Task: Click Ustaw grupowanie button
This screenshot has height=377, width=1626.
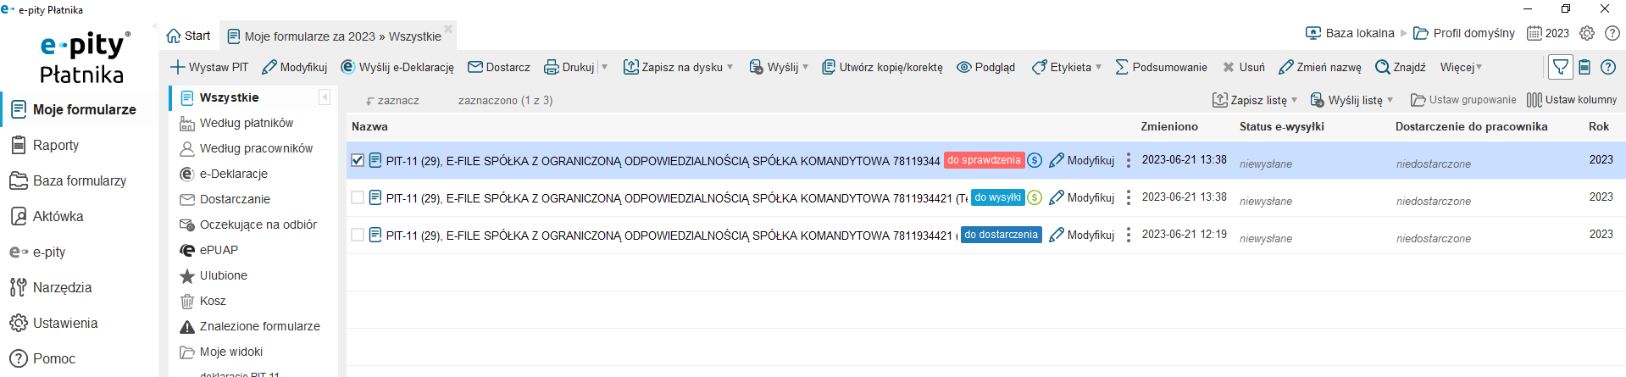Action: click(1463, 100)
